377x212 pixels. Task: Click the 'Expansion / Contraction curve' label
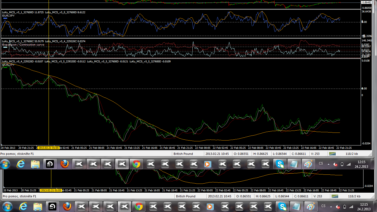(x=23, y=45)
